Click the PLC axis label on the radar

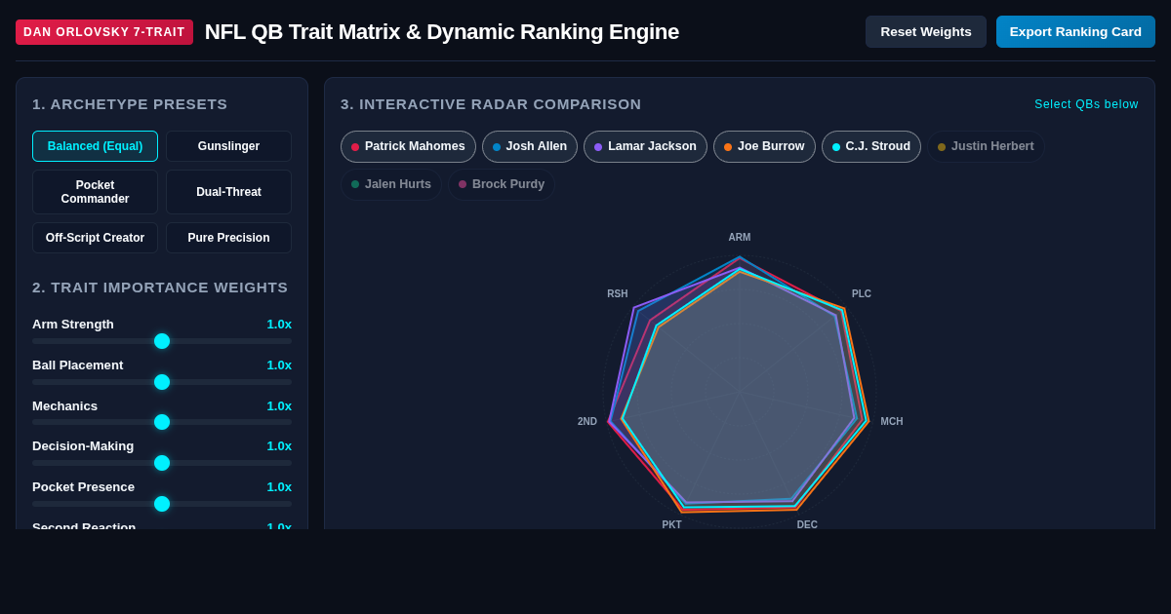coord(862,294)
